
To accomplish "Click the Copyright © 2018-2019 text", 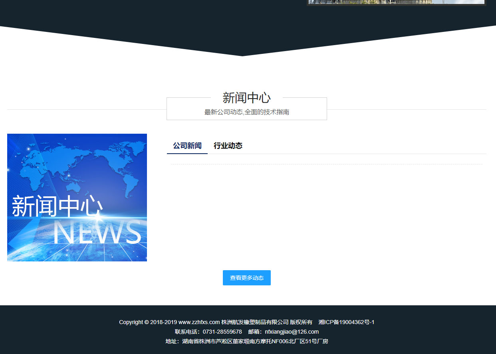I will 148,322.
